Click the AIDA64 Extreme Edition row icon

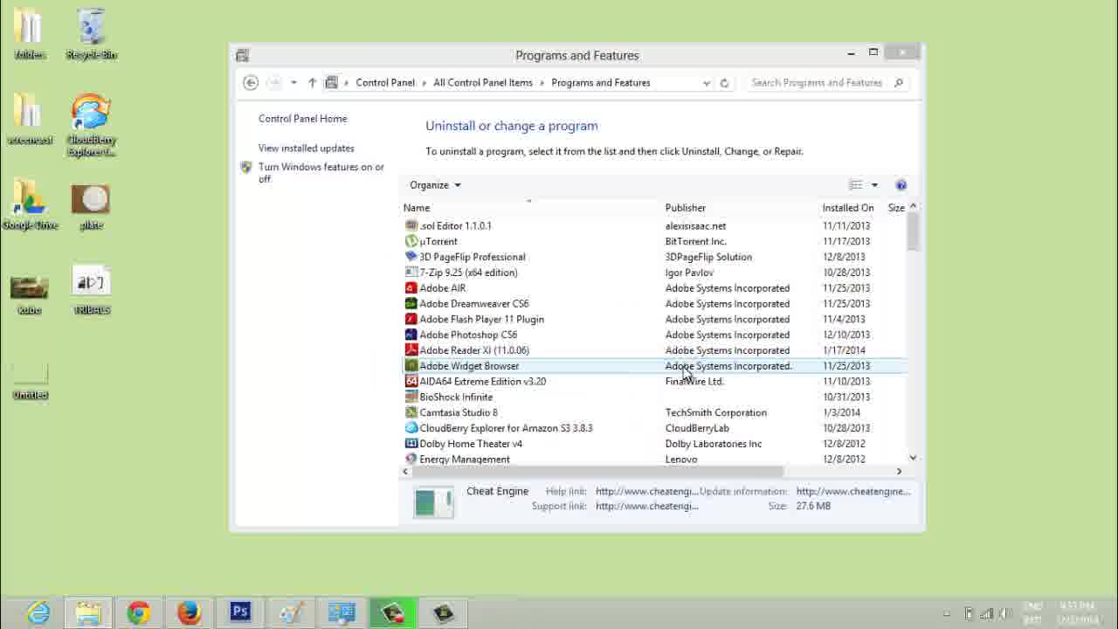coord(411,382)
